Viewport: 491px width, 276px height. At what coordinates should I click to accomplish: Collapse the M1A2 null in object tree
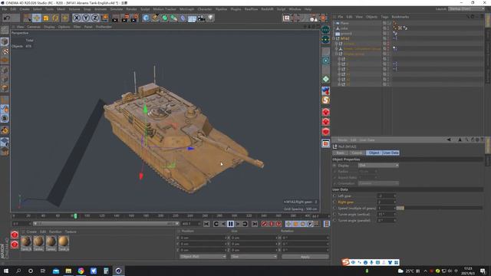tap(334, 38)
